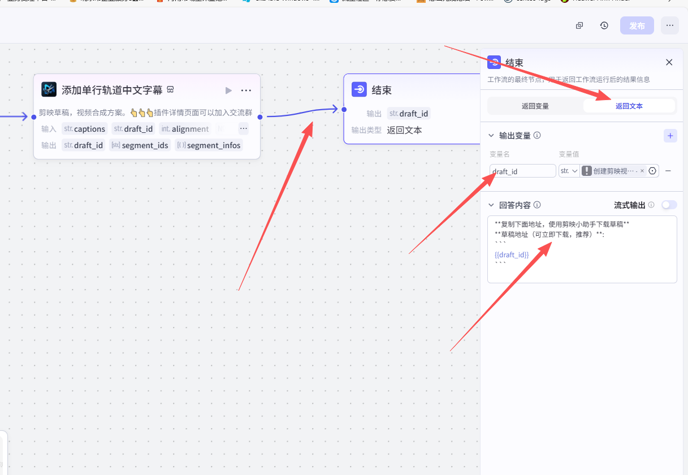Click the 发布 publish button

[637, 25]
